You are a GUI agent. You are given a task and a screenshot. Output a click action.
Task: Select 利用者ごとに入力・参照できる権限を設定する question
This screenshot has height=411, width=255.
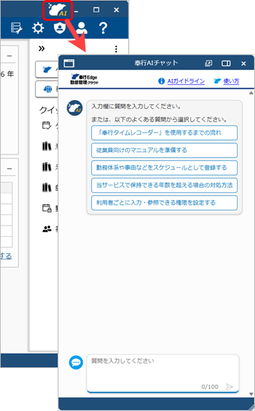(164, 203)
